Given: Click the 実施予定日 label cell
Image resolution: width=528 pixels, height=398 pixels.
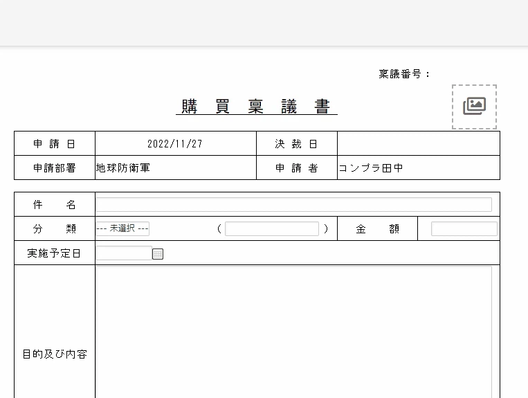Looking at the screenshot, I should pyautogui.click(x=55, y=253).
